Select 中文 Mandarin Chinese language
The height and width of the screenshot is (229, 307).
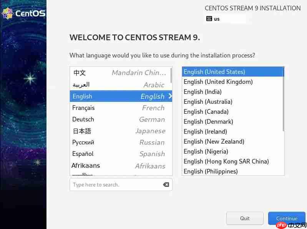point(120,72)
